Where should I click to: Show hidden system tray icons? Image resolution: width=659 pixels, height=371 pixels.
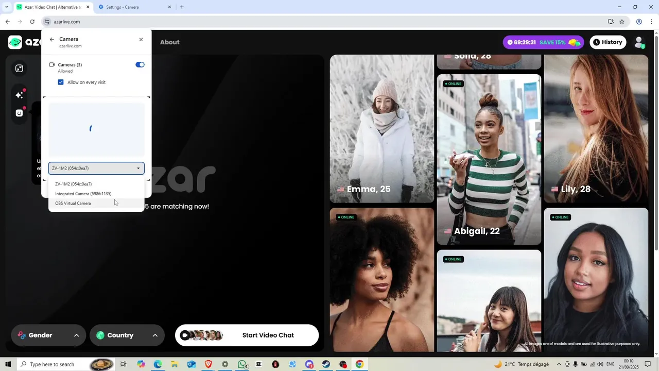(x=559, y=364)
